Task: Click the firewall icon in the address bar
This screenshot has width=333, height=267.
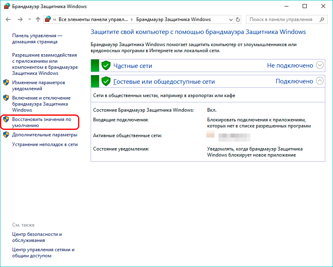Action: pos(48,19)
